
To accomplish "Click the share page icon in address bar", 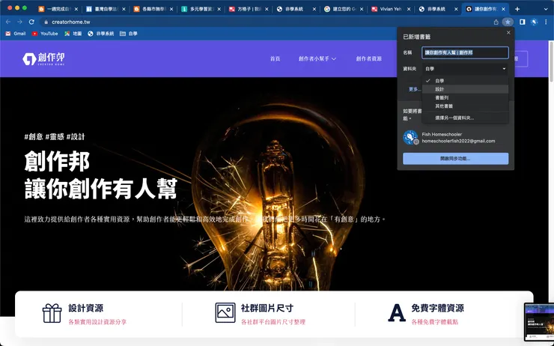I will coord(496,22).
